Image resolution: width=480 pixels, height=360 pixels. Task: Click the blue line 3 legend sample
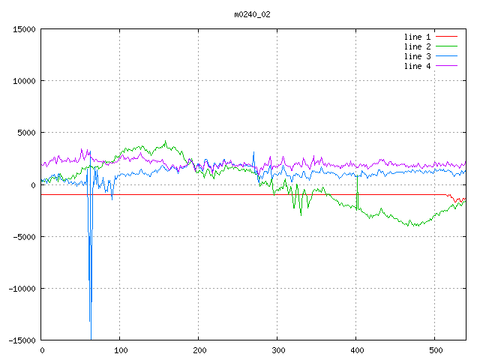coord(446,56)
